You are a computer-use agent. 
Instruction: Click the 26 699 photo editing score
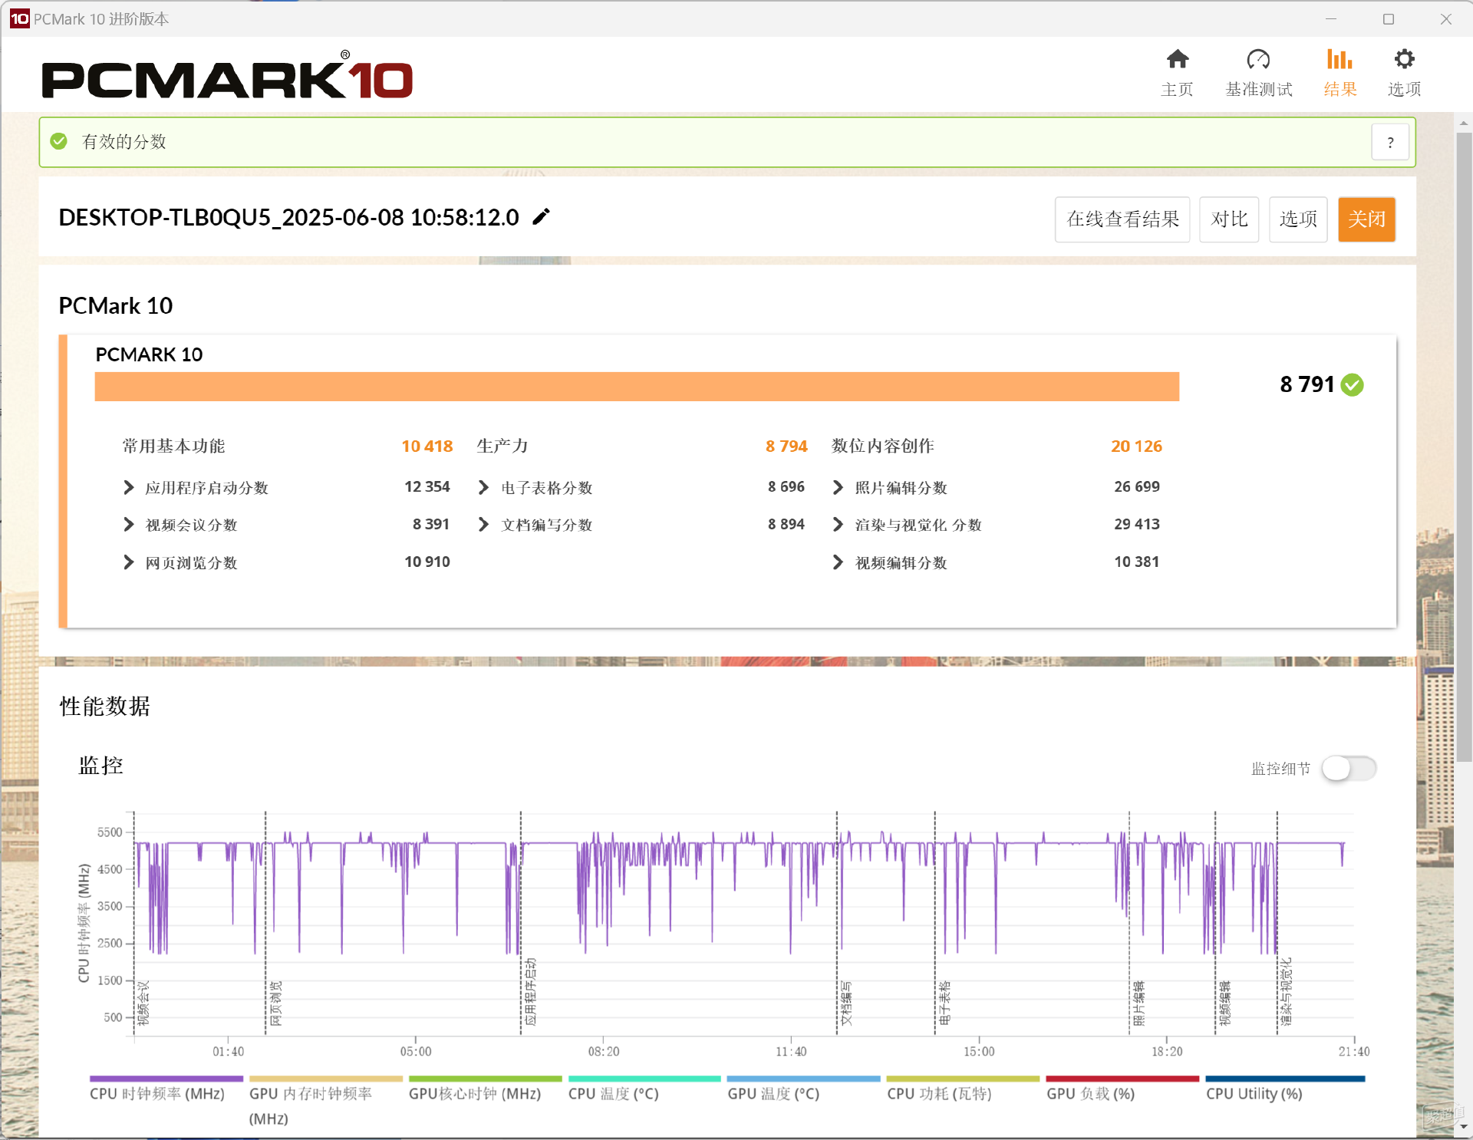[x=1137, y=486]
